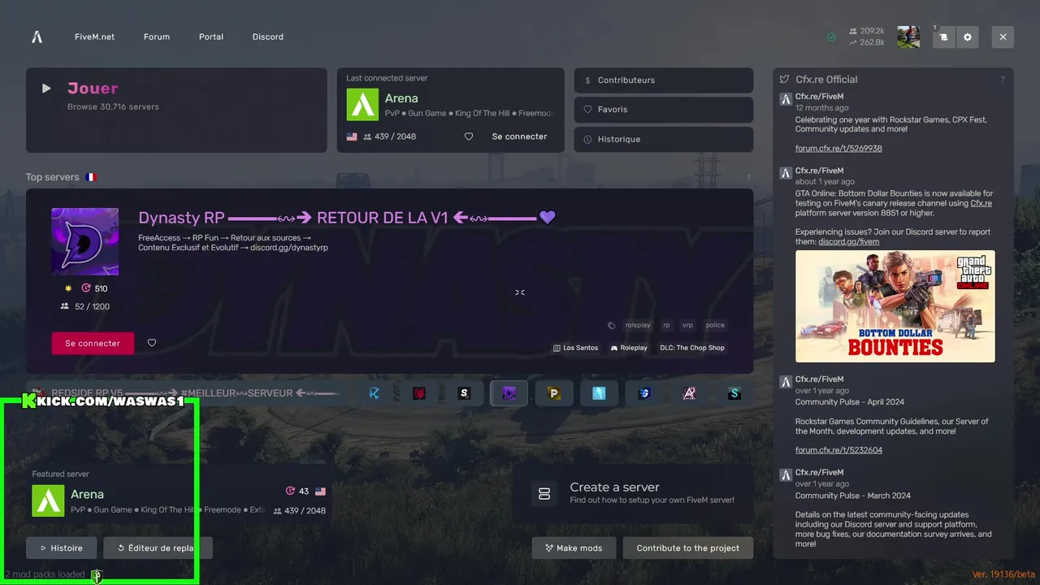The width and height of the screenshot is (1040, 585).
Task: Open the forum.cfx.re/t/5269938 link
Action: (x=838, y=149)
